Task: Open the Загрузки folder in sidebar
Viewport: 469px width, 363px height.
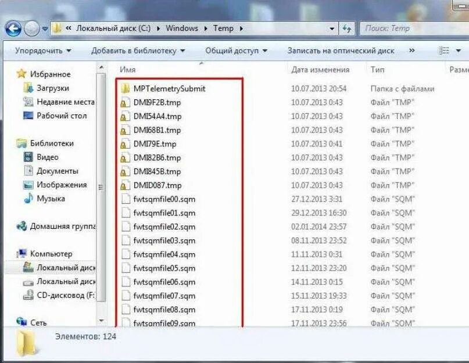Action: tap(53, 88)
